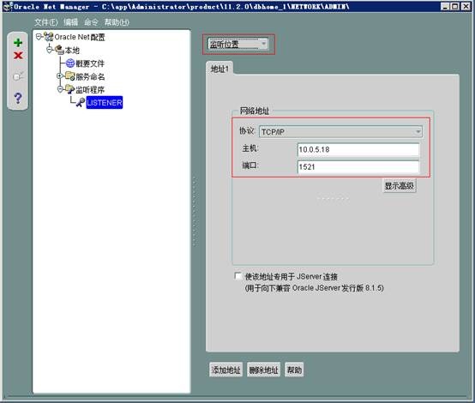The height and width of the screenshot is (403, 475).
Task: Select 本地 in the tree
Action: [72, 50]
